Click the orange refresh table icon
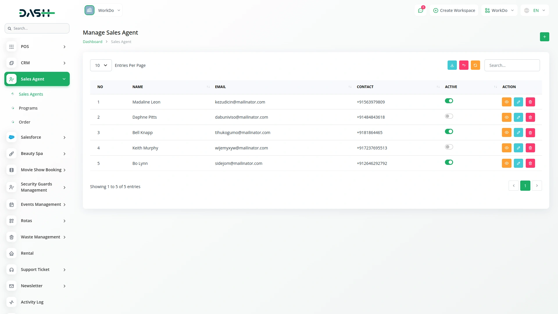This screenshot has width=558, height=314. (x=475, y=65)
